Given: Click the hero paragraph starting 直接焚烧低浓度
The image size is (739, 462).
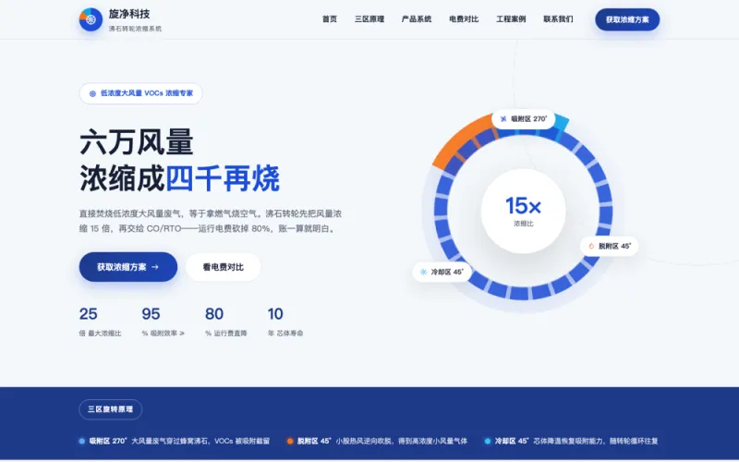Looking at the screenshot, I should (x=211, y=221).
